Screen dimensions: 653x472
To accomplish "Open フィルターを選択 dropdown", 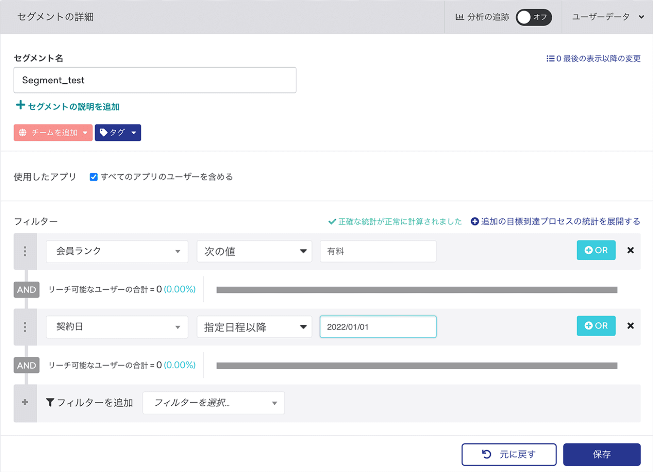I will point(213,403).
